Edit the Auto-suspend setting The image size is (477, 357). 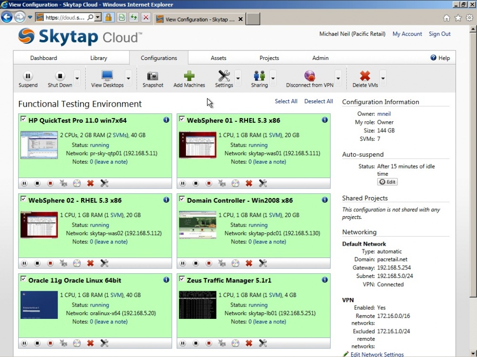point(387,182)
